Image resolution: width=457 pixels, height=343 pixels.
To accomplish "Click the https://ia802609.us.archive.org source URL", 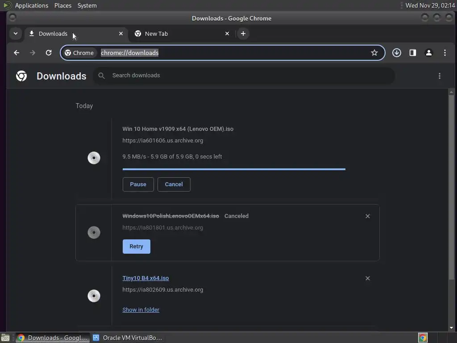I will pos(162,289).
